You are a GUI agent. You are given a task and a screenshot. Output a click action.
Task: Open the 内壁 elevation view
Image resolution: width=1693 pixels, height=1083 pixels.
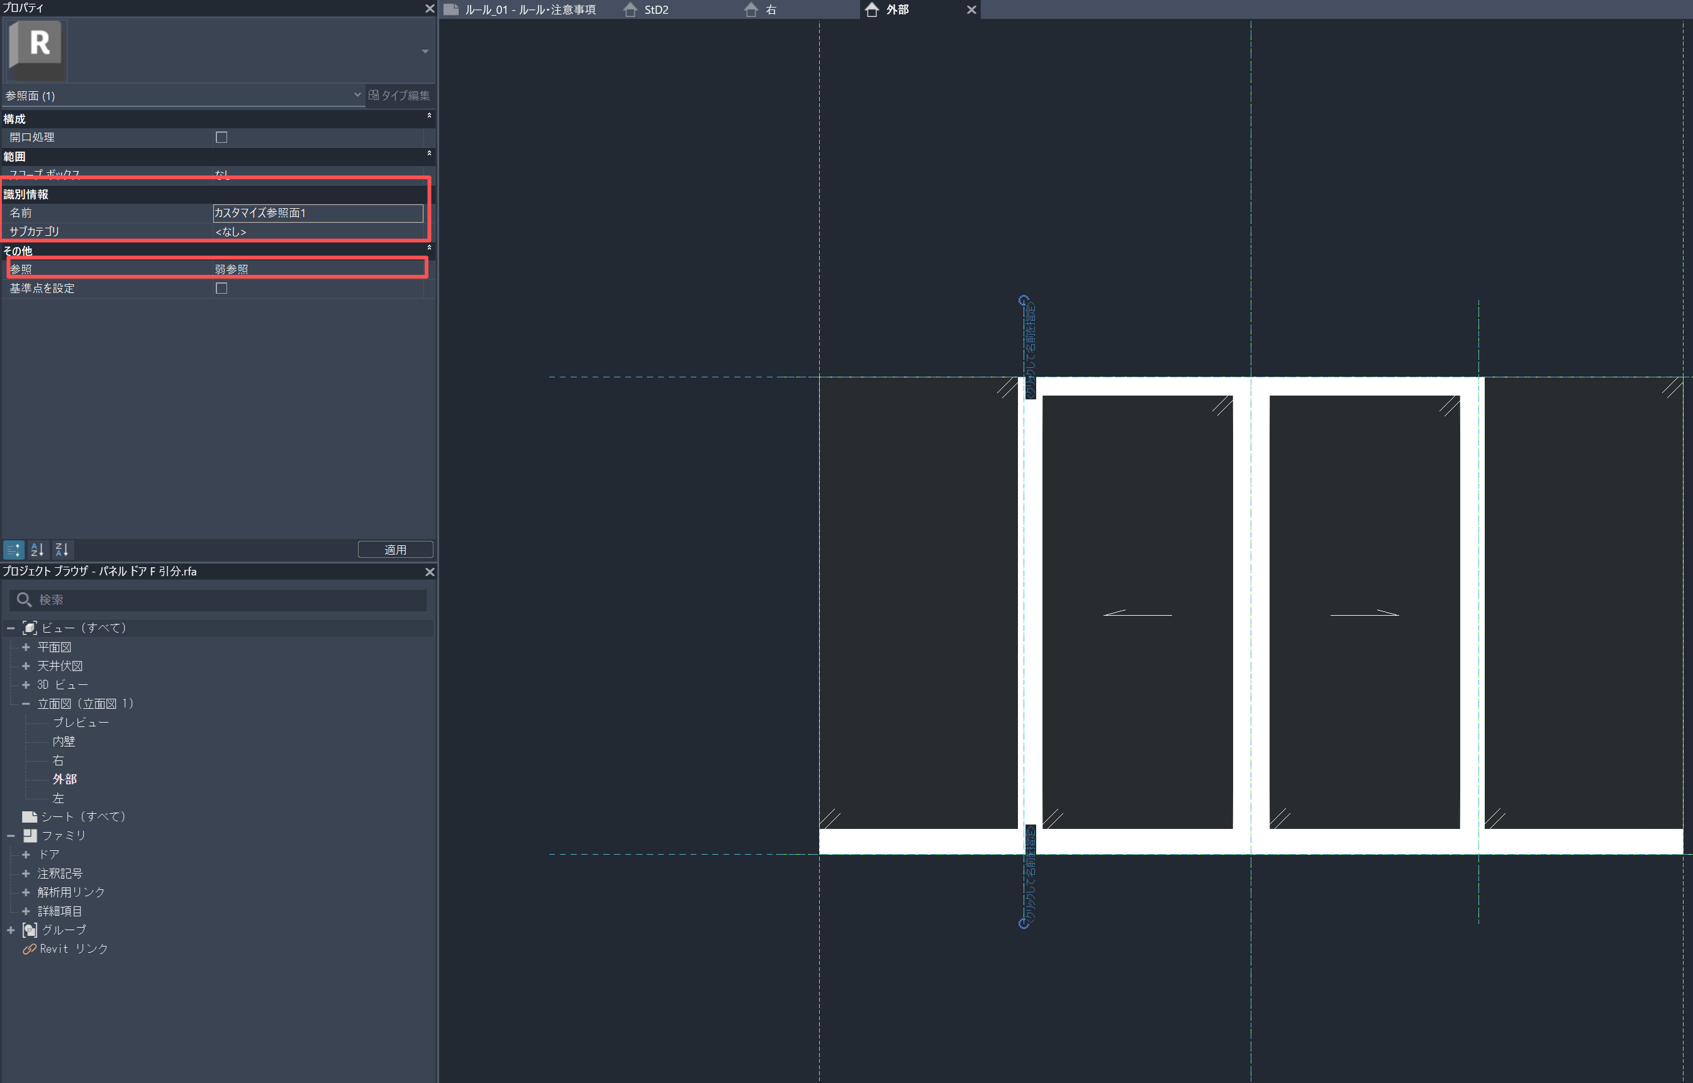[64, 741]
